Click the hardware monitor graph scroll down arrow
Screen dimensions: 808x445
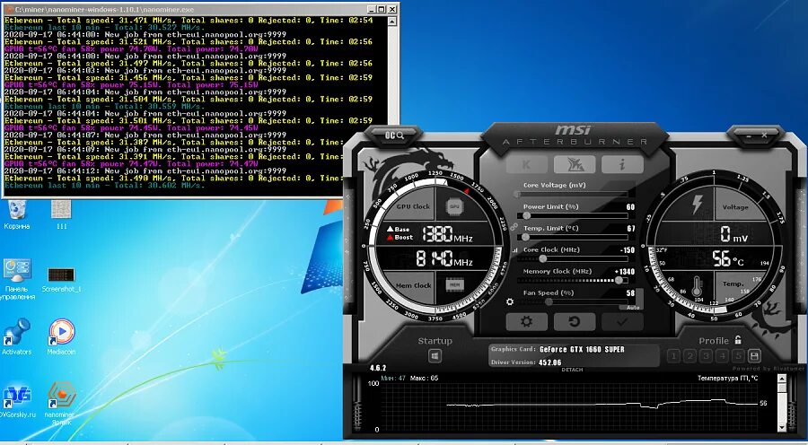pyautogui.click(x=782, y=427)
